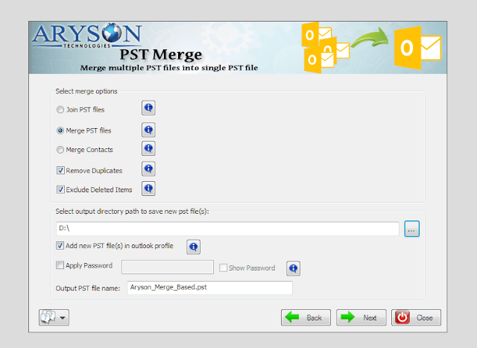Screen dimensions: 477x348
Task: Proceed with the Next button
Action: tap(361, 317)
